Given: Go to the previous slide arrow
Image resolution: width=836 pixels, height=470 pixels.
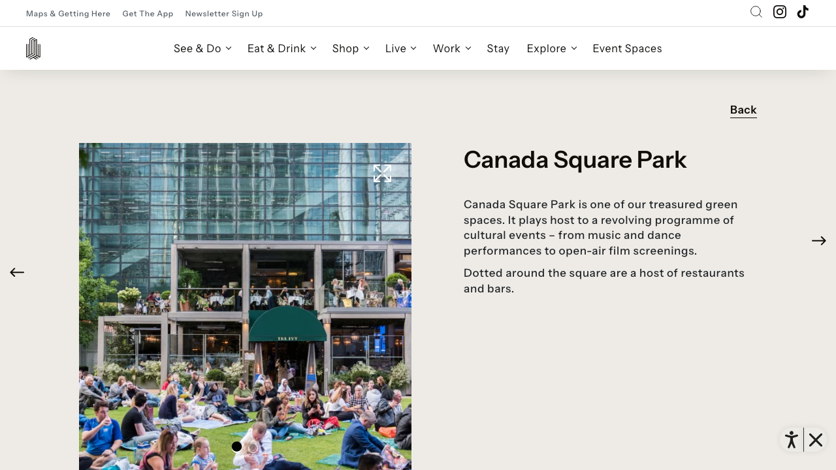Looking at the screenshot, I should point(17,272).
